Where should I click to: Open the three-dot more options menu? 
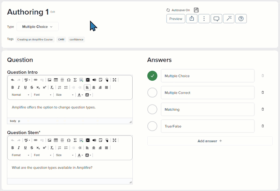point(204,19)
